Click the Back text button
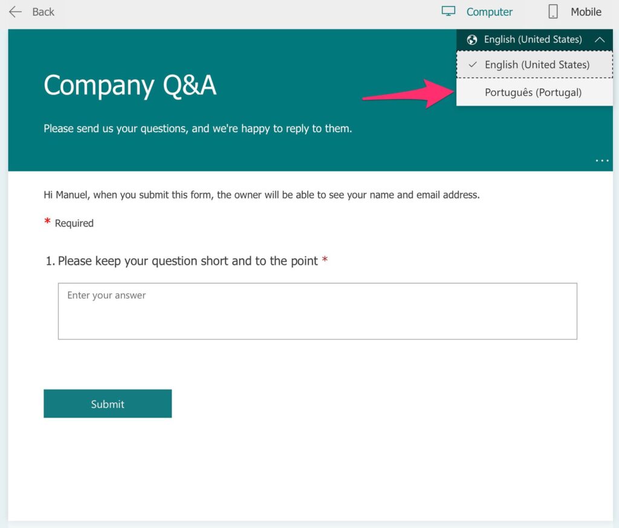Image resolution: width=619 pixels, height=528 pixels. [x=43, y=12]
